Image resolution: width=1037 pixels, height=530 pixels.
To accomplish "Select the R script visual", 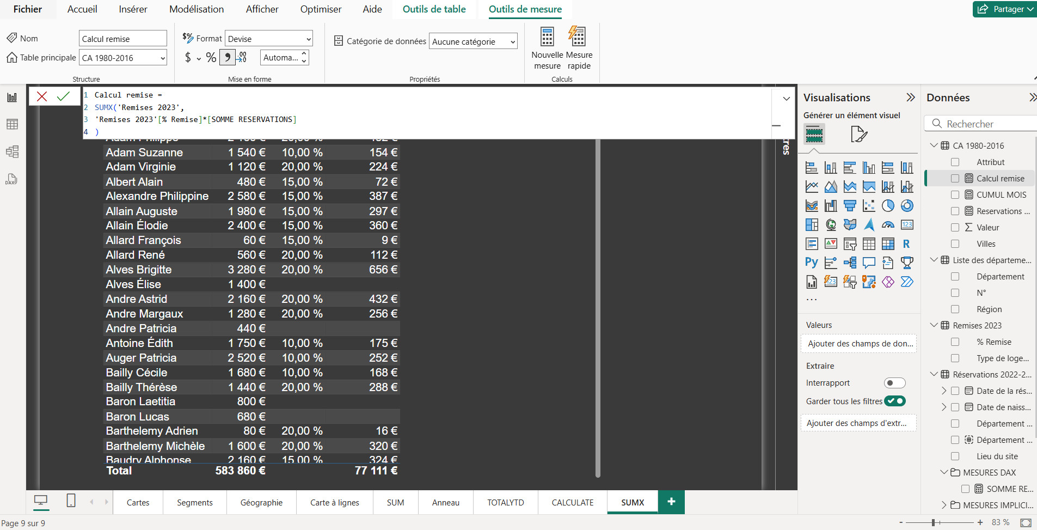I will [907, 243].
